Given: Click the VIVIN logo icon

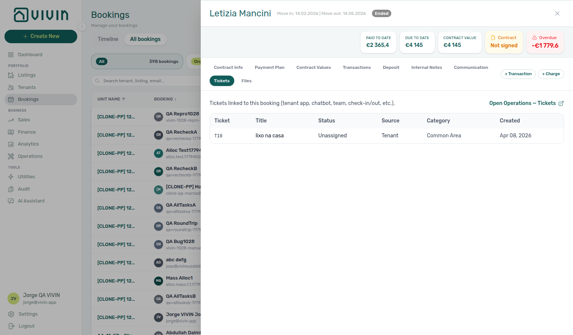Looking at the screenshot, I should (21, 15).
